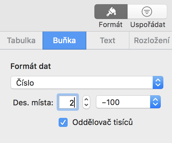Click blue arrows on the Číslo popup

pyautogui.click(x=158, y=82)
